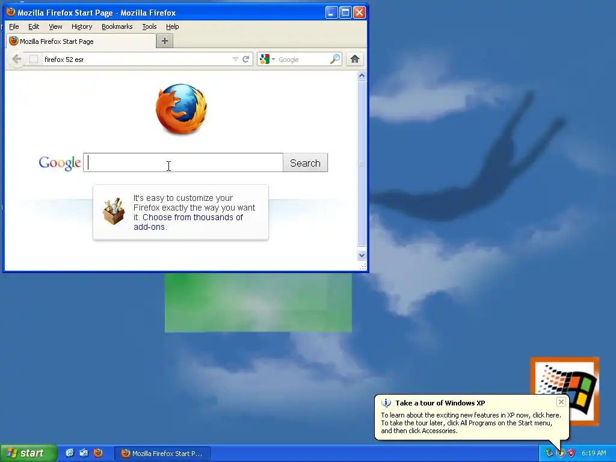
Task: Go to the home page via house icon
Action: [355, 60]
